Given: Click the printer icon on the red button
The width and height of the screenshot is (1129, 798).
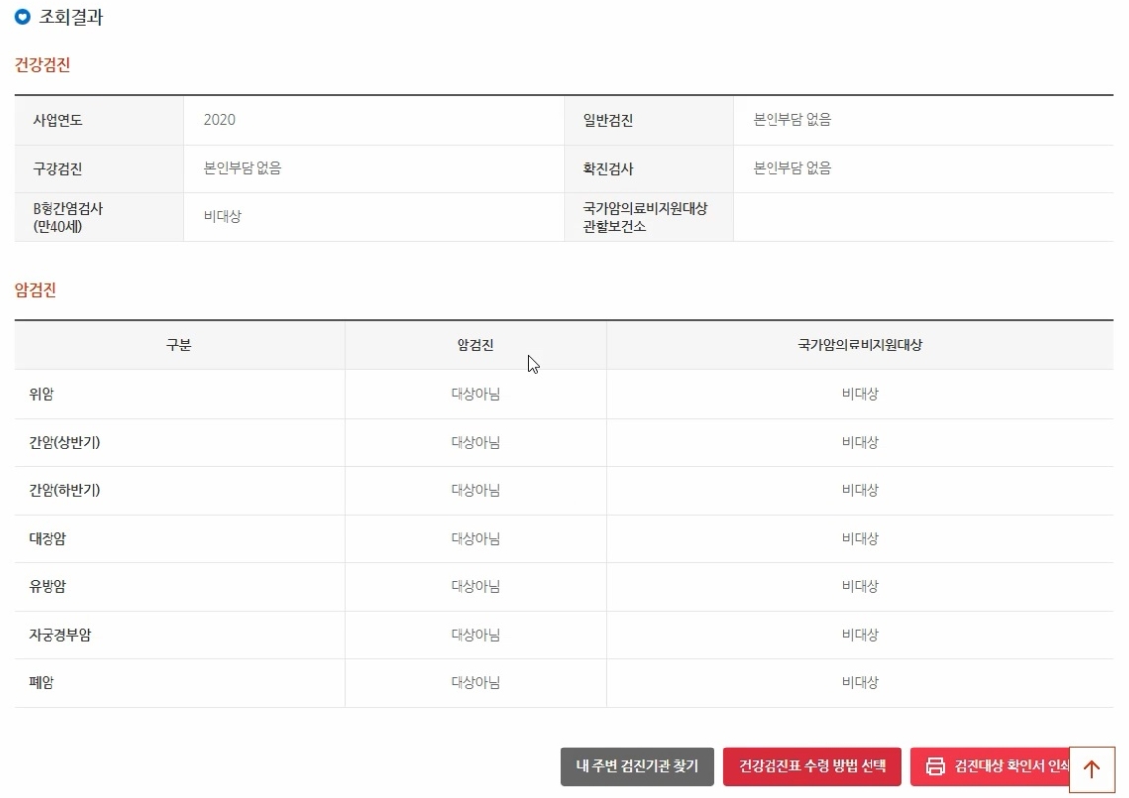Looking at the screenshot, I should coord(935,766).
